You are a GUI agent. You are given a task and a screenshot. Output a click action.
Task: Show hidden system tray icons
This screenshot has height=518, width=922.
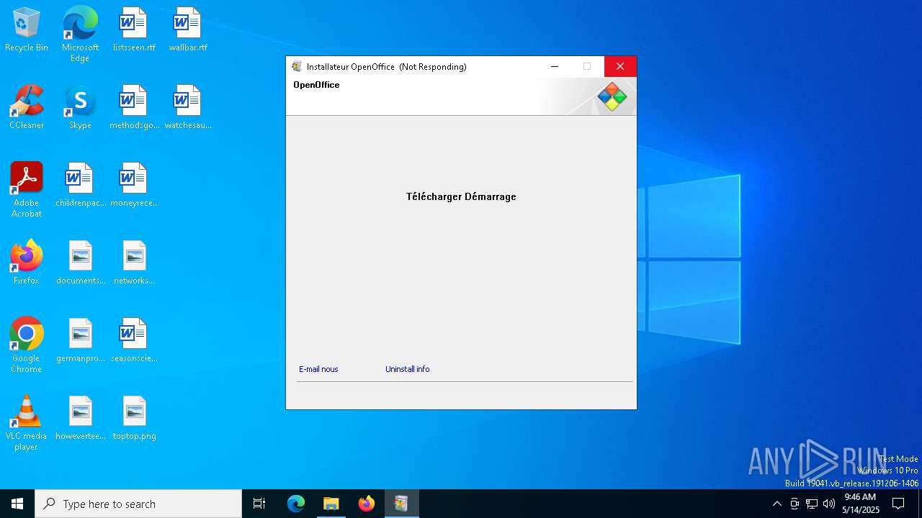pyautogui.click(x=776, y=504)
